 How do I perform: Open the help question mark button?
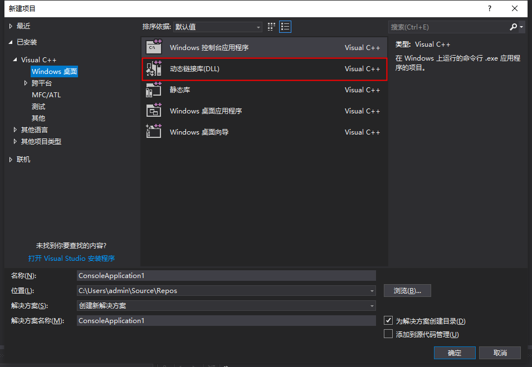tap(489, 8)
